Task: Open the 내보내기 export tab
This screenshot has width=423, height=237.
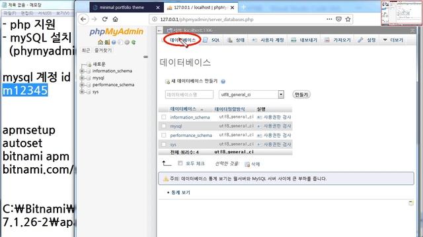Action: point(304,40)
